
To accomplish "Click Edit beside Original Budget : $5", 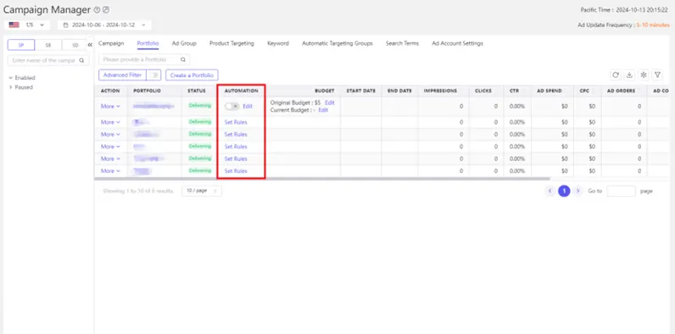I will point(329,103).
